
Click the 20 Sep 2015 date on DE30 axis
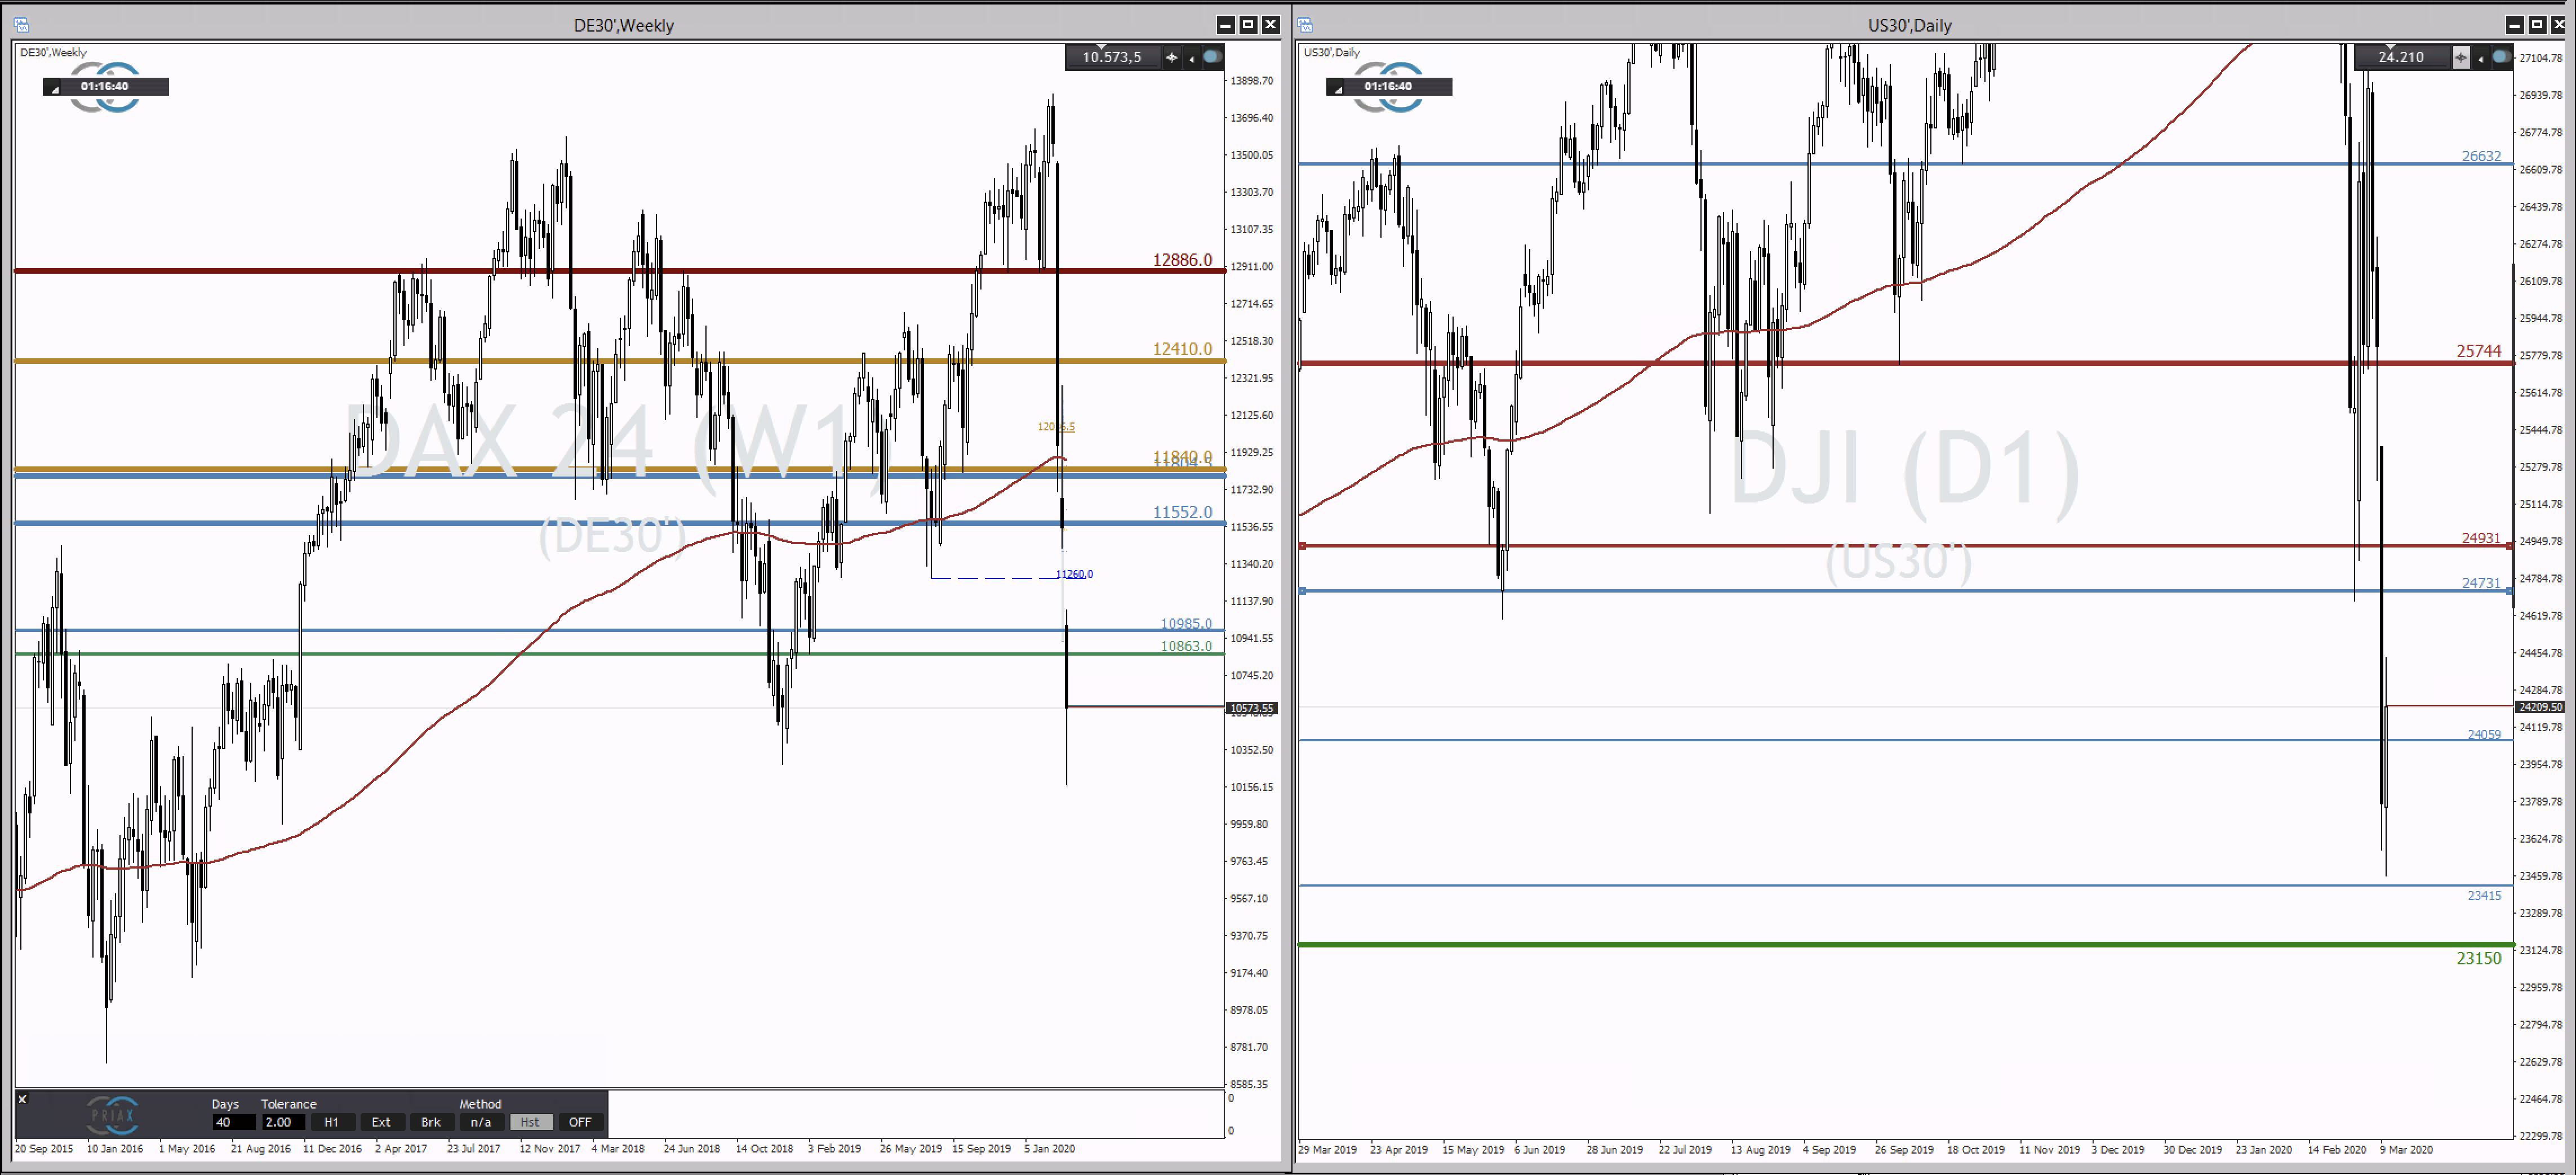pos(44,1149)
